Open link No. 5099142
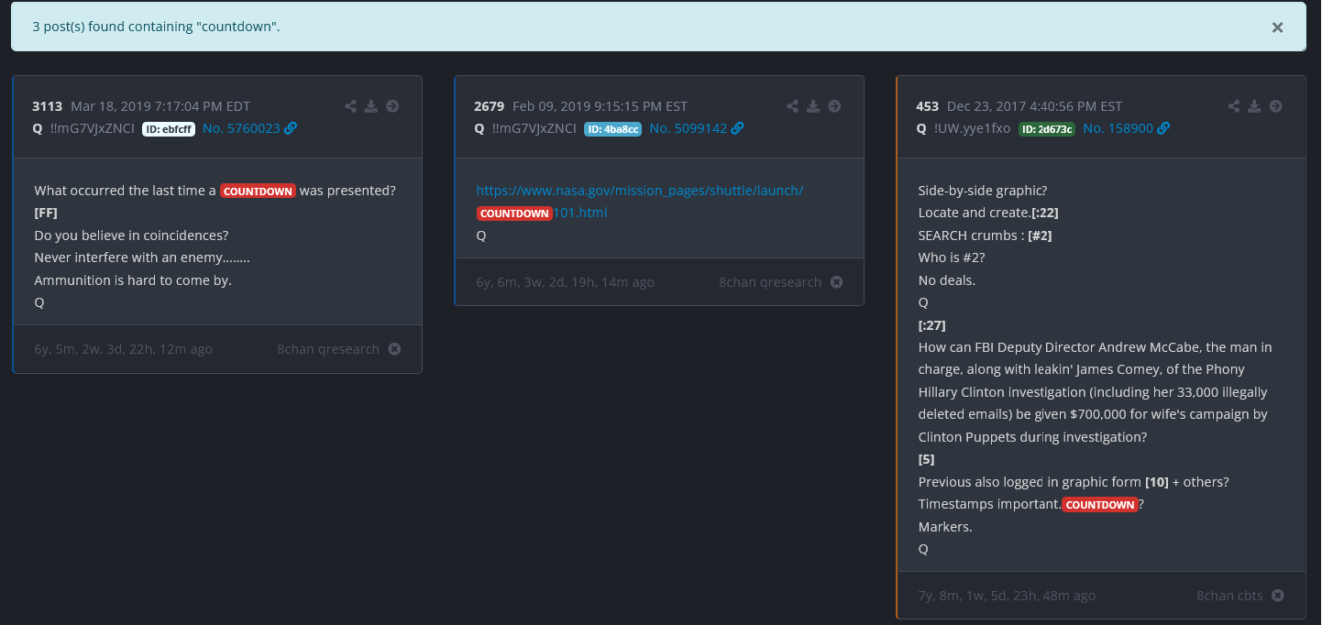The height and width of the screenshot is (625, 1322). (x=688, y=128)
